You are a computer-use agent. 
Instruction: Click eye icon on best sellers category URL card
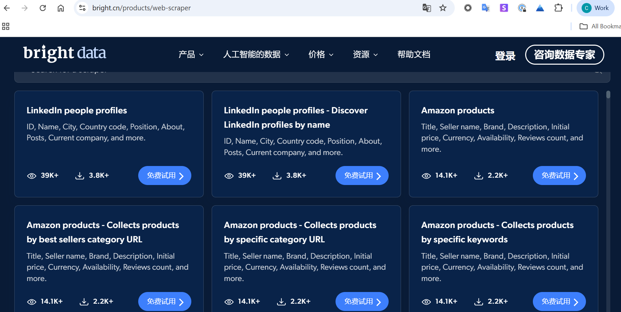32,302
